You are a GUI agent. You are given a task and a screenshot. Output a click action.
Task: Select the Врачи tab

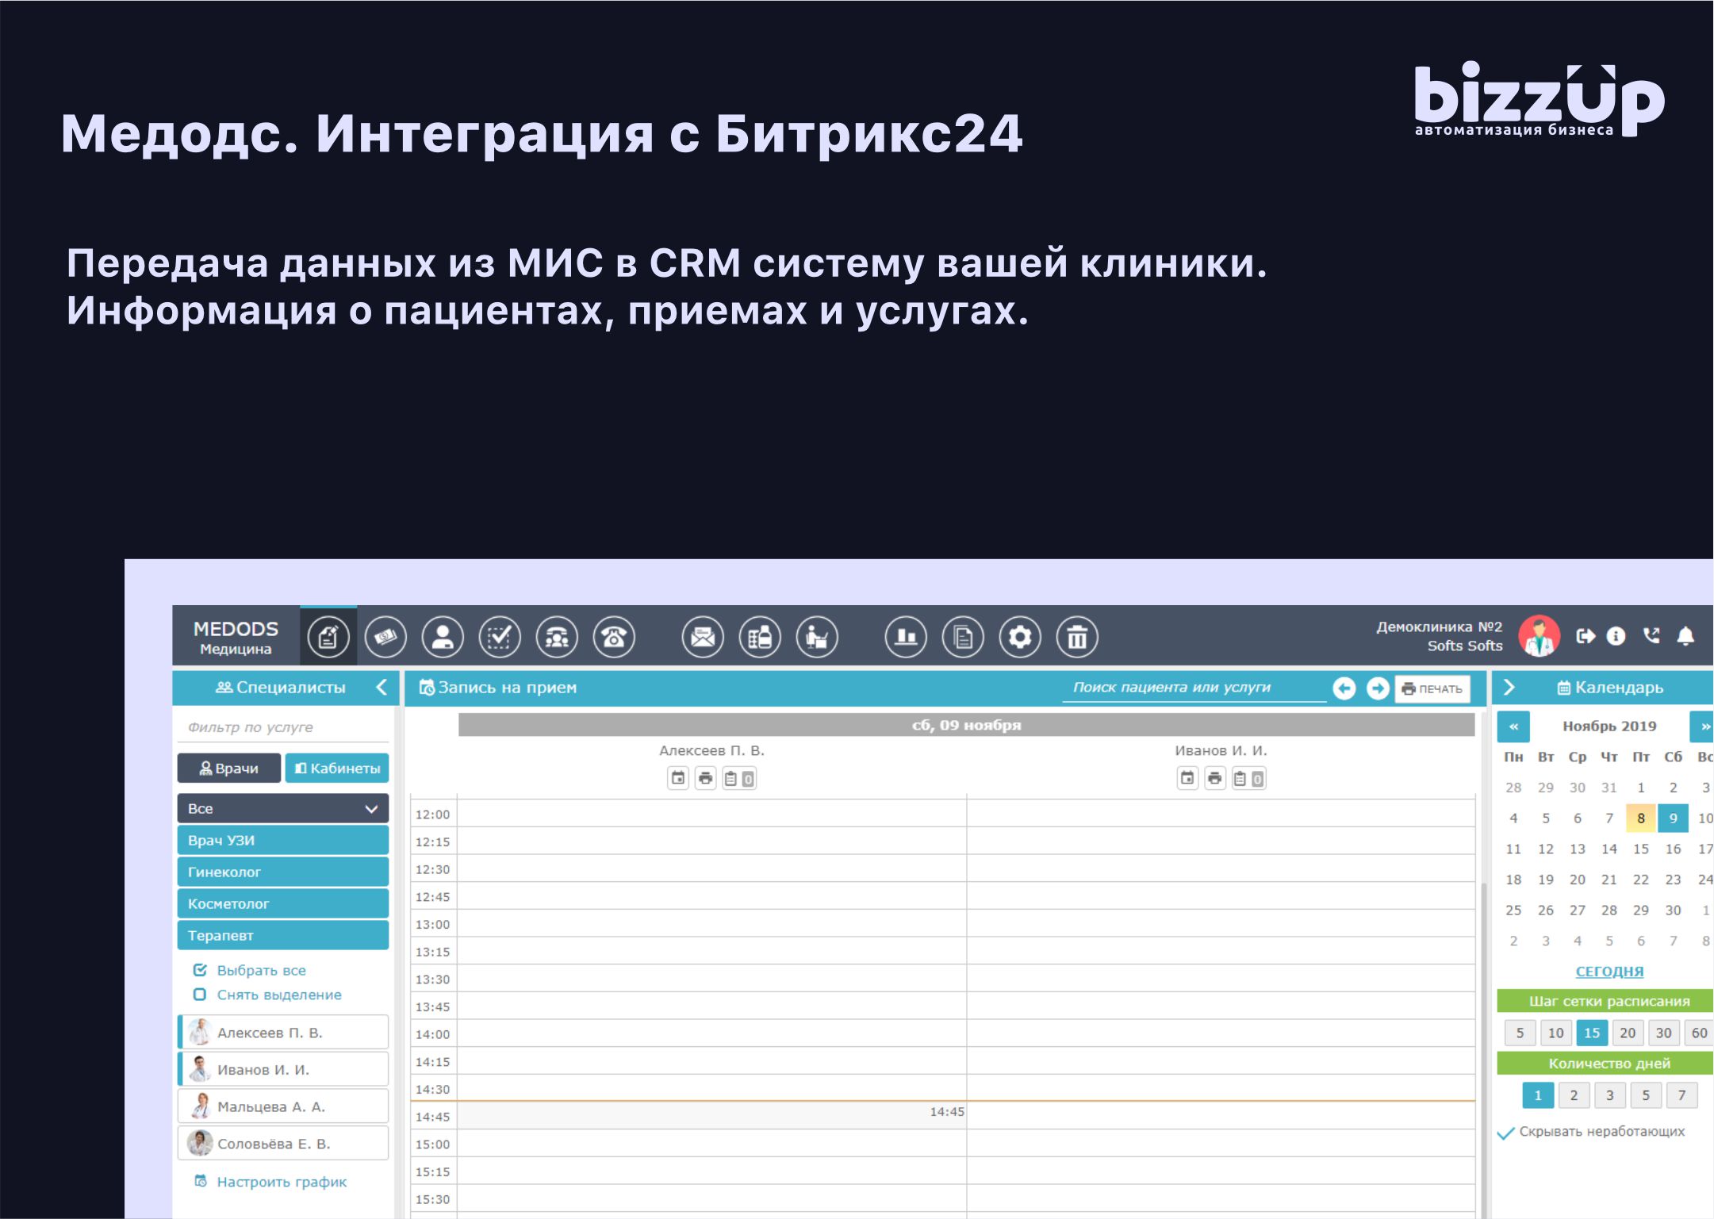(x=228, y=768)
